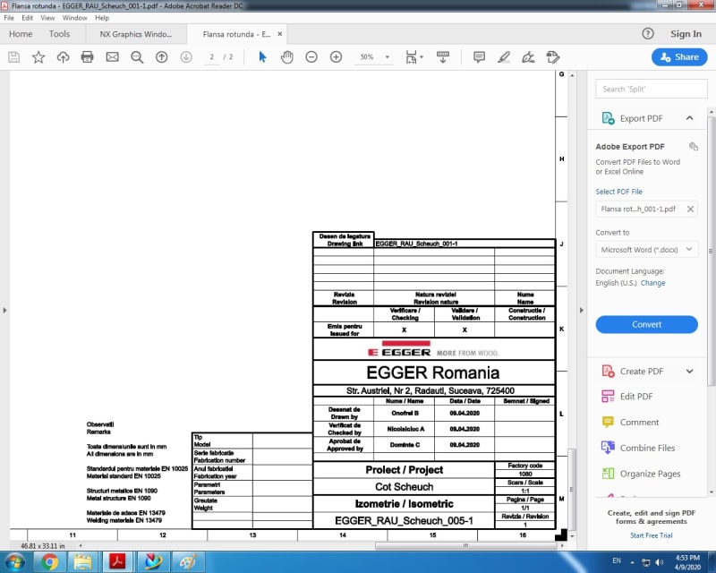Click the volume speaker tray icon
Image resolution: width=716 pixels, height=573 pixels.
(x=660, y=562)
